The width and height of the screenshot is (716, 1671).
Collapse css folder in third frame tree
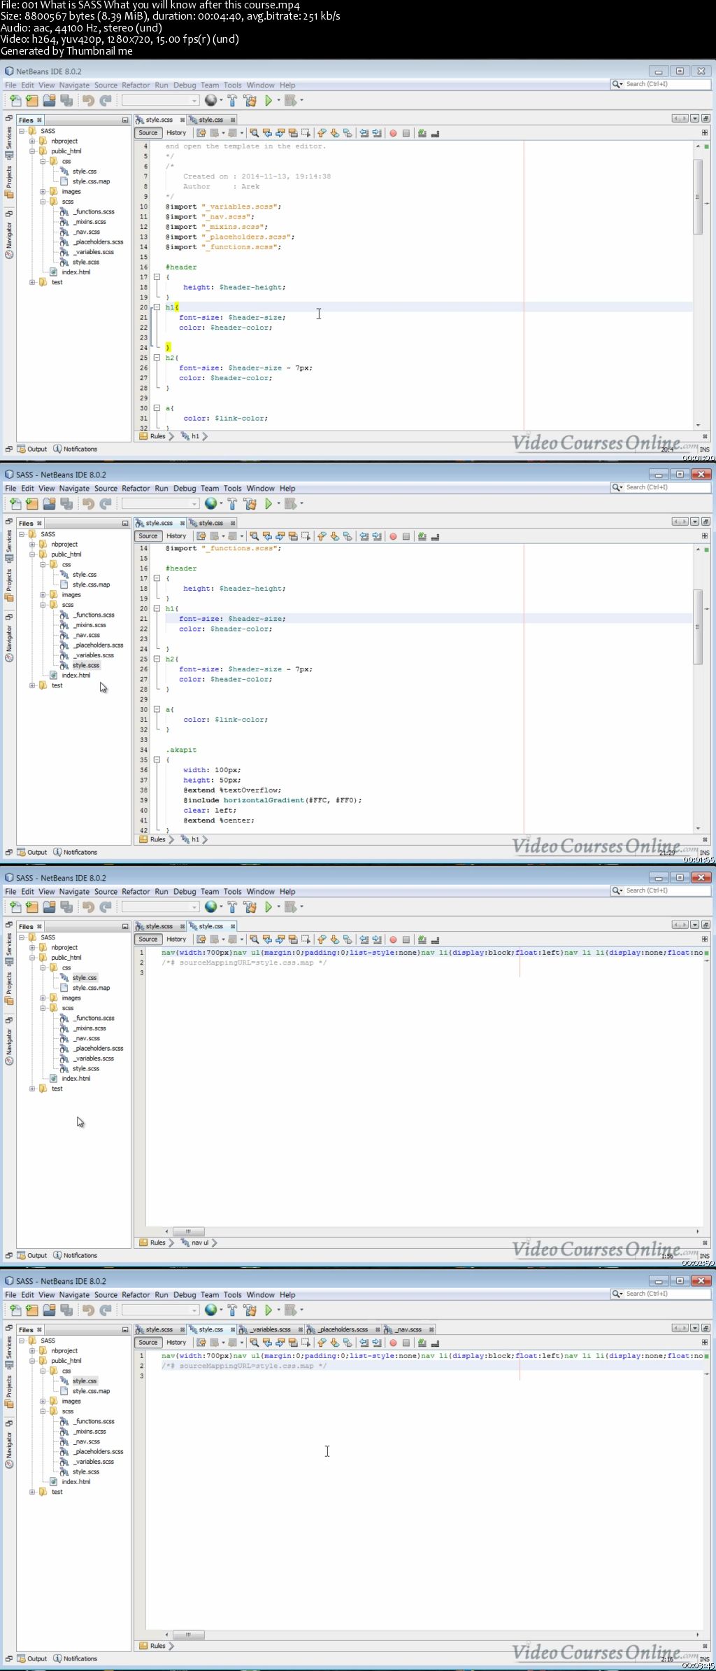43,967
